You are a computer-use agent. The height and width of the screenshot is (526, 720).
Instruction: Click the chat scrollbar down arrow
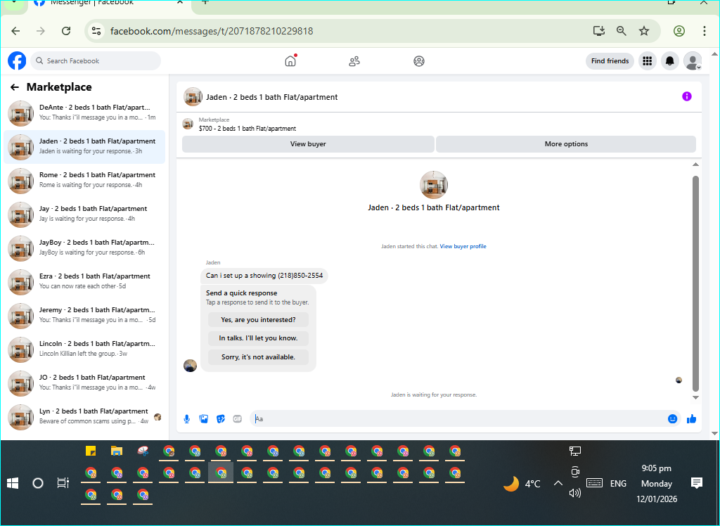[x=695, y=398]
